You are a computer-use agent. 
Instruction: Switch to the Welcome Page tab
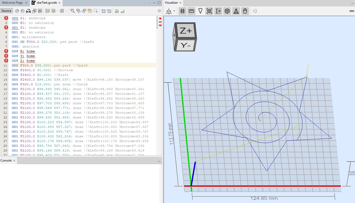(x=12, y=3)
